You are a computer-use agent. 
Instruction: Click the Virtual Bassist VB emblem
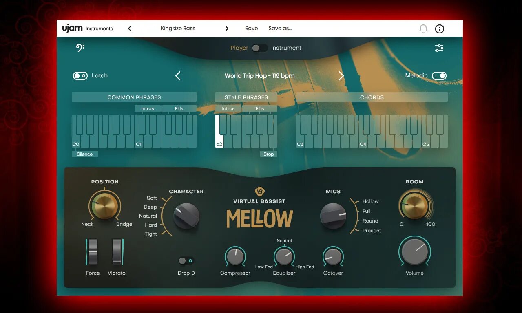(260, 192)
